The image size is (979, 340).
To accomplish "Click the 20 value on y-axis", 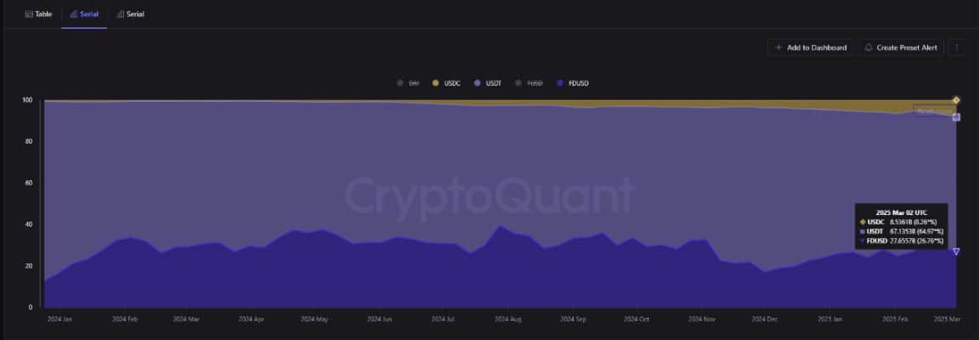I will click(x=28, y=265).
